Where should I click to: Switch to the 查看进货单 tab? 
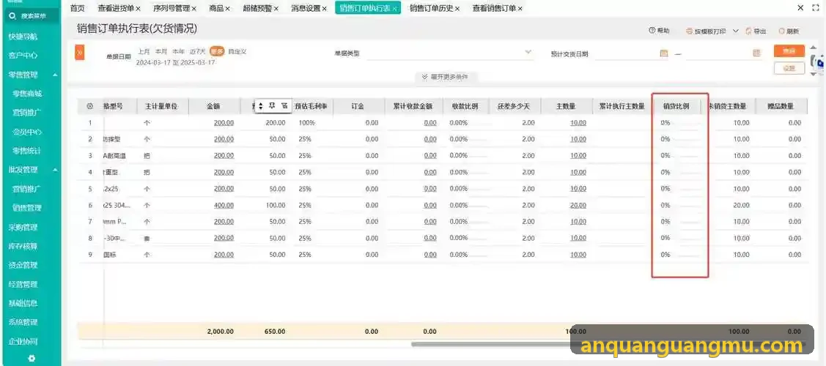[116, 8]
